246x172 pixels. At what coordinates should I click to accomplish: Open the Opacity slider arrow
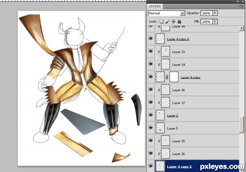click(x=215, y=13)
